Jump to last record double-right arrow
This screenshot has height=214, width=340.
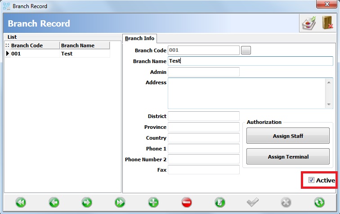(120, 202)
